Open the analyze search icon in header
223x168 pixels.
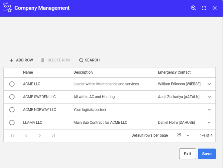[x=193, y=8]
